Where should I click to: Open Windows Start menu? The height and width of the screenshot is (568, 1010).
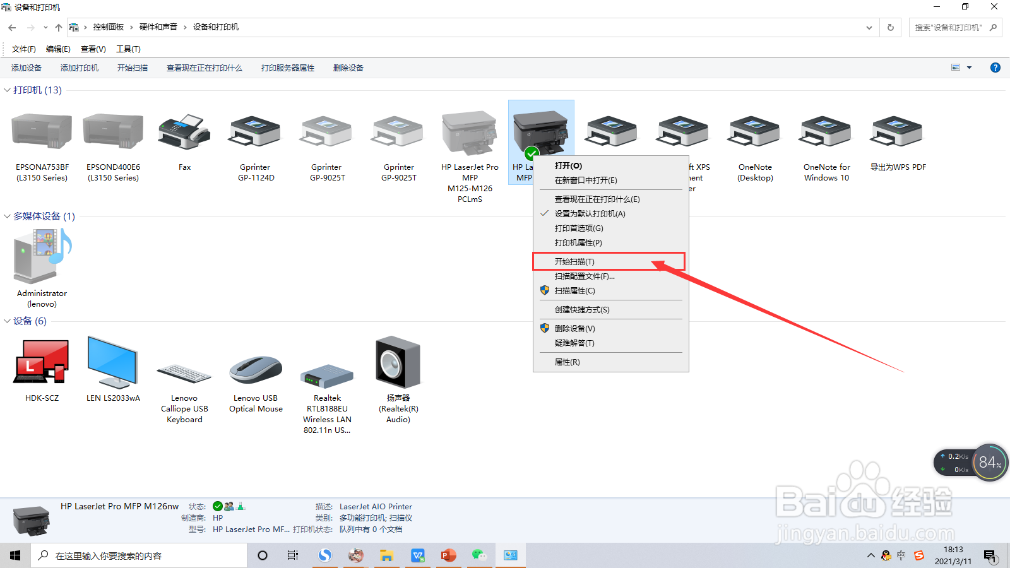[x=15, y=555]
